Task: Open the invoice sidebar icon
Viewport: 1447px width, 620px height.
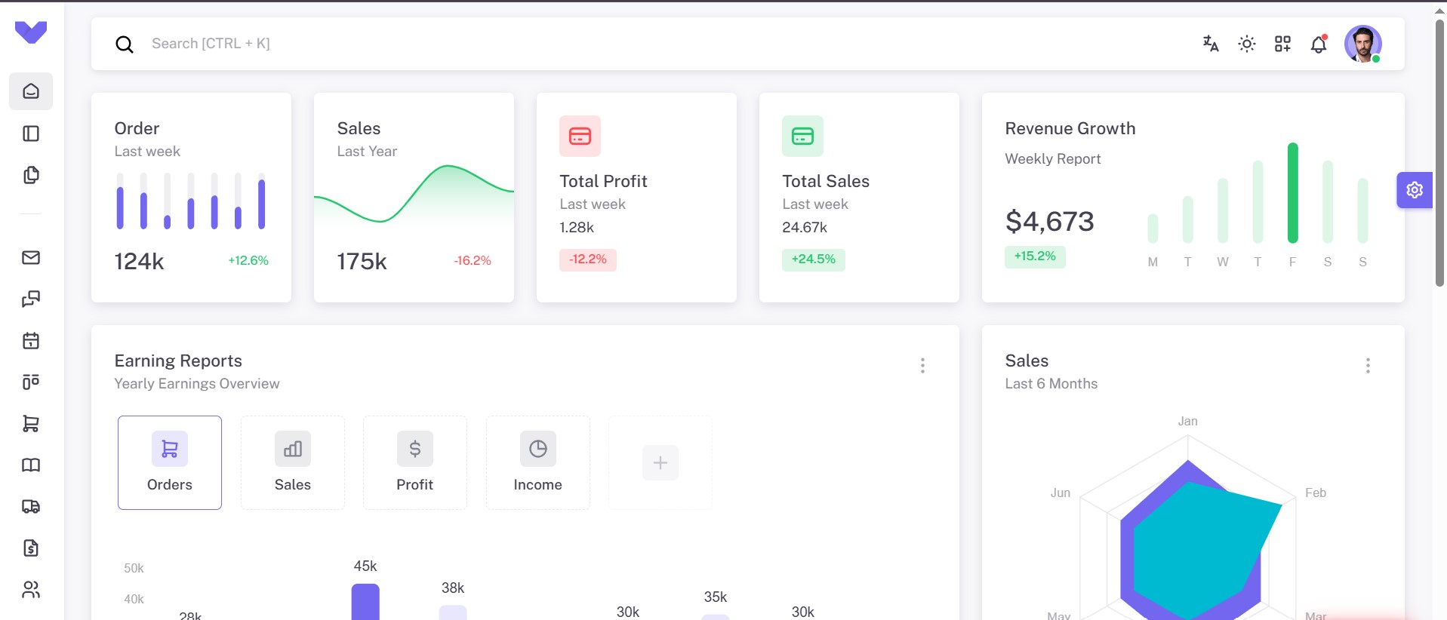Action: [x=31, y=548]
